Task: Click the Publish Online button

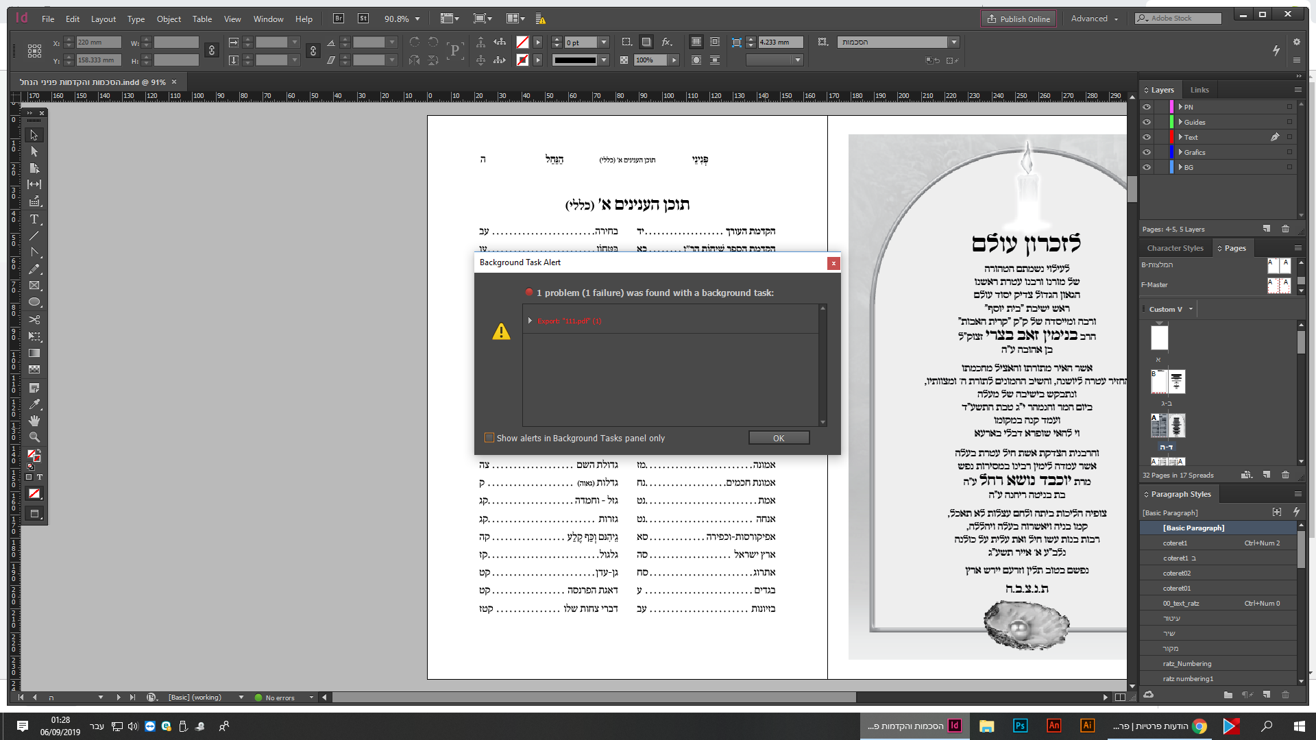Action: [1019, 18]
